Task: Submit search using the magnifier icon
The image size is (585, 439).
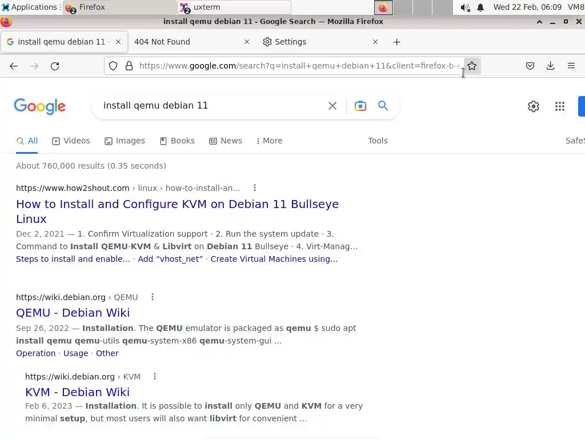Action: pyautogui.click(x=383, y=106)
